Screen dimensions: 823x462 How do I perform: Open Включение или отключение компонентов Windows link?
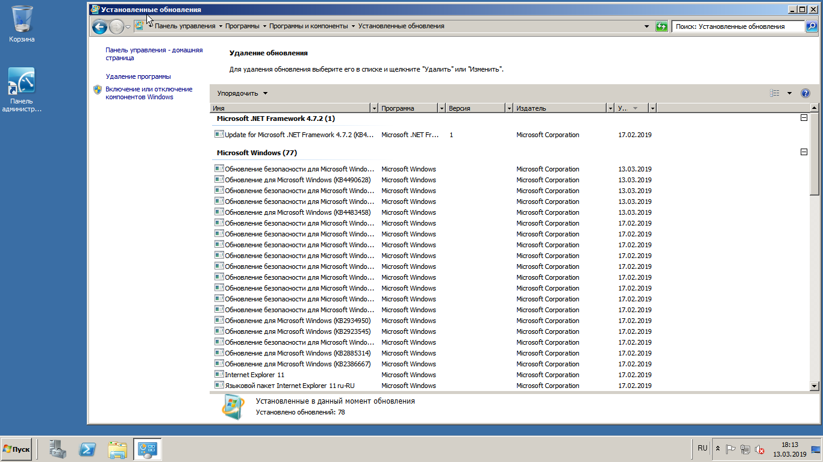[x=149, y=93]
